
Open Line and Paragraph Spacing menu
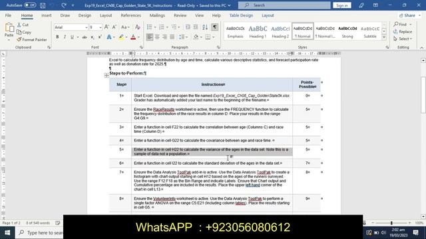(x=183, y=37)
